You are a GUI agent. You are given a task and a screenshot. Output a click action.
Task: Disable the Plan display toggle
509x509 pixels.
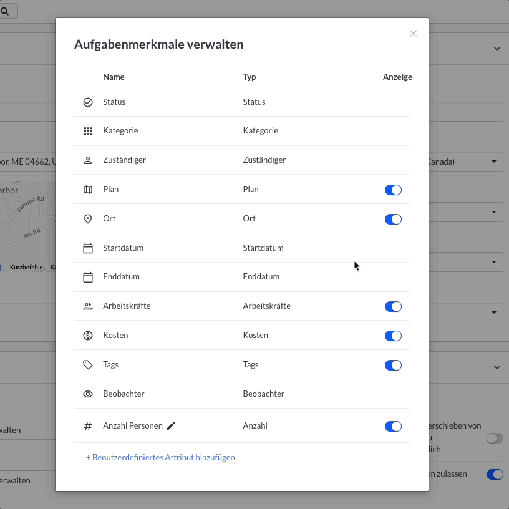[x=393, y=190]
